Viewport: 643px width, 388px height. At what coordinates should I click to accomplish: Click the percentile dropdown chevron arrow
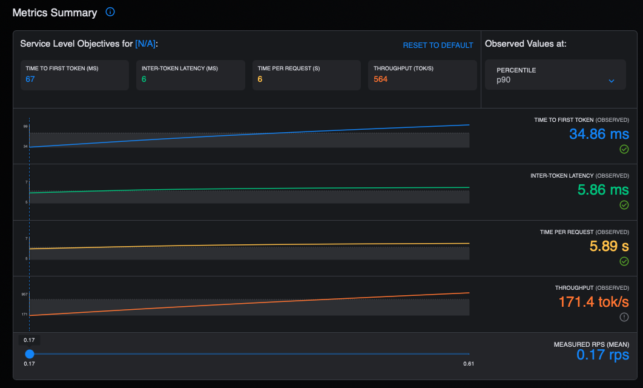click(611, 81)
